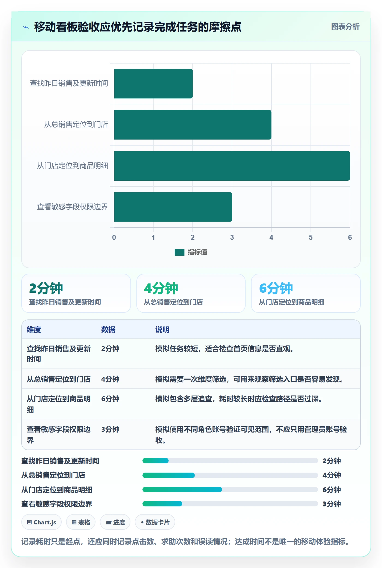The image size is (382, 568).
Task: Click the progress bar for 查看敏感字段权限边界
Action: (230, 504)
